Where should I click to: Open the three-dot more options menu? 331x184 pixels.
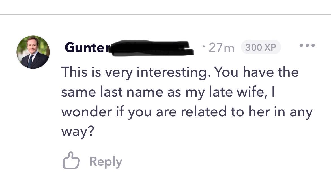click(x=306, y=45)
